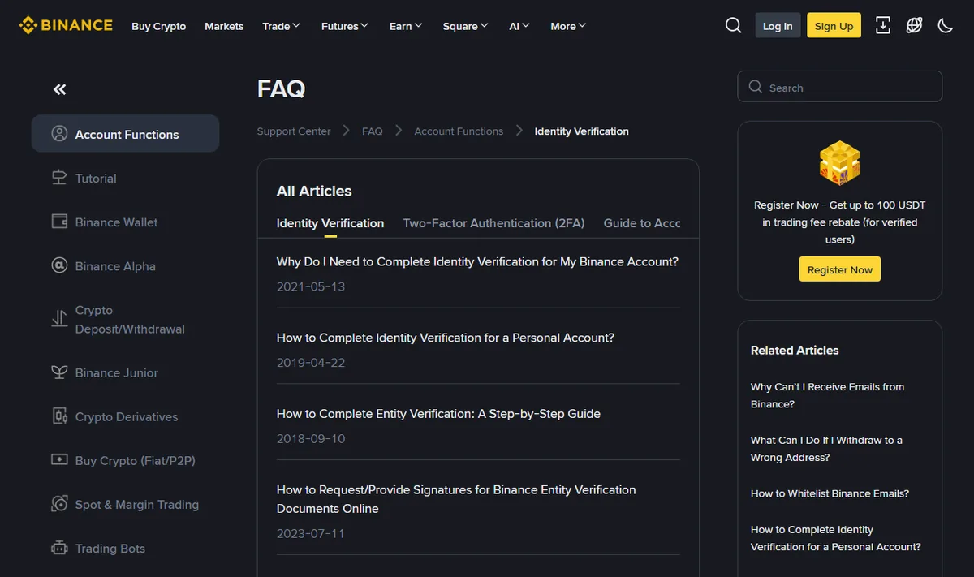Open related article about not receiving emails
This screenshot has height=577, width=974.
pyautogui.click(x=828, y=395)
